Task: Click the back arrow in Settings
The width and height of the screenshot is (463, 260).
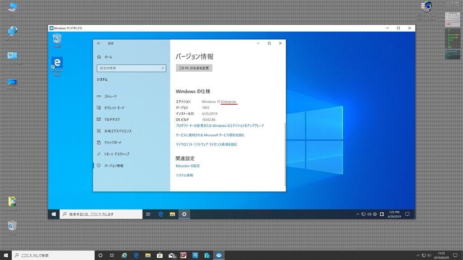Action: tap(99, 43)
